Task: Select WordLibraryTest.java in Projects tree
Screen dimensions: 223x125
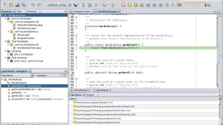Action: [x=29, y=48]
